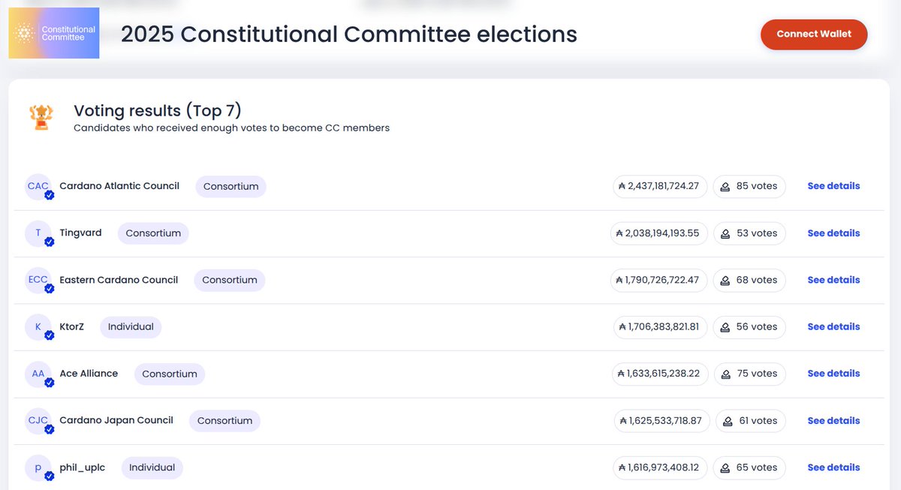Click the 85 votes badge
This screenshot has width=901, height=490.
749,186
